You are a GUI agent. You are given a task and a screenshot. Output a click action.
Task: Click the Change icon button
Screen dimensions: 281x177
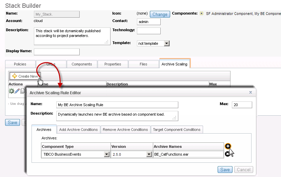[x=160, y=14]
